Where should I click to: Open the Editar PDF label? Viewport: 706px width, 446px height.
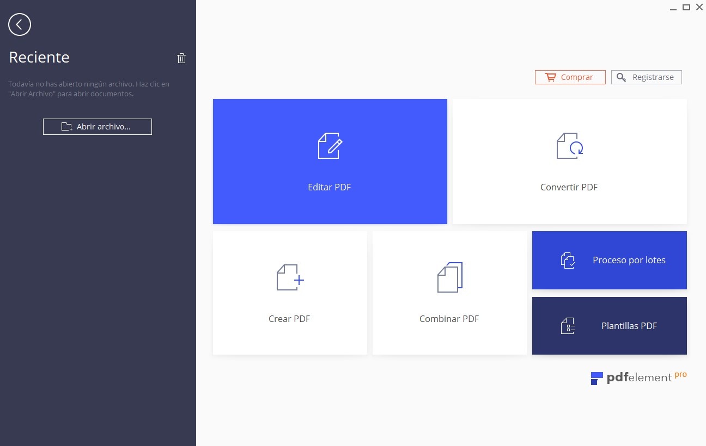click(x=330, y=187)
